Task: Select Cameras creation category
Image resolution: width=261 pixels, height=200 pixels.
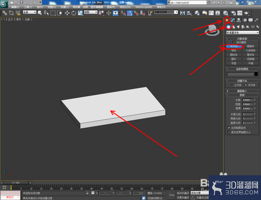Action: pos(243,27)
